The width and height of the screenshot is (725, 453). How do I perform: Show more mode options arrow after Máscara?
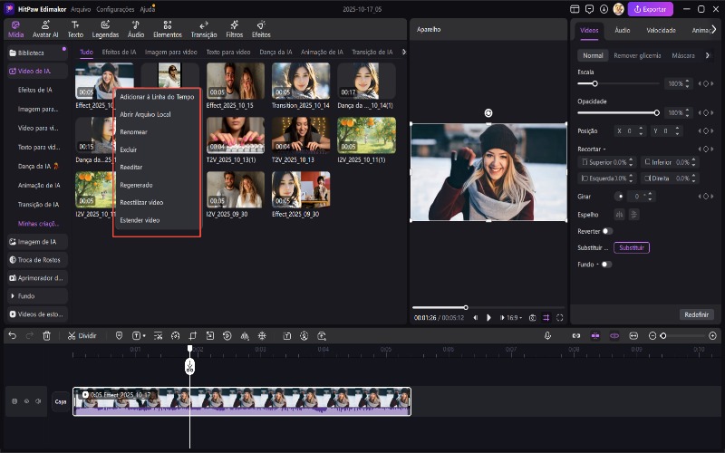click(x=708, y=55)
